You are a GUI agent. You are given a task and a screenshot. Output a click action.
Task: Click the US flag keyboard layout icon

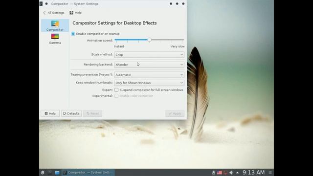coord(220,173)
